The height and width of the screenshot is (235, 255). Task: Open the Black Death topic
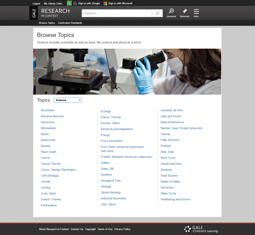(x=48, y=152)
